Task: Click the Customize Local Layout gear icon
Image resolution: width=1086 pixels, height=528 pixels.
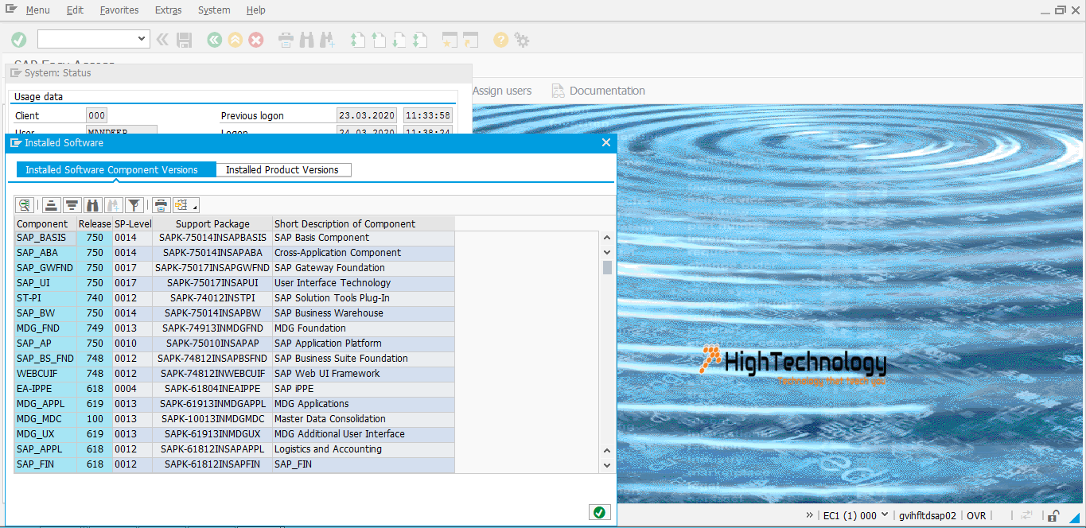Action: pos(521,40)
